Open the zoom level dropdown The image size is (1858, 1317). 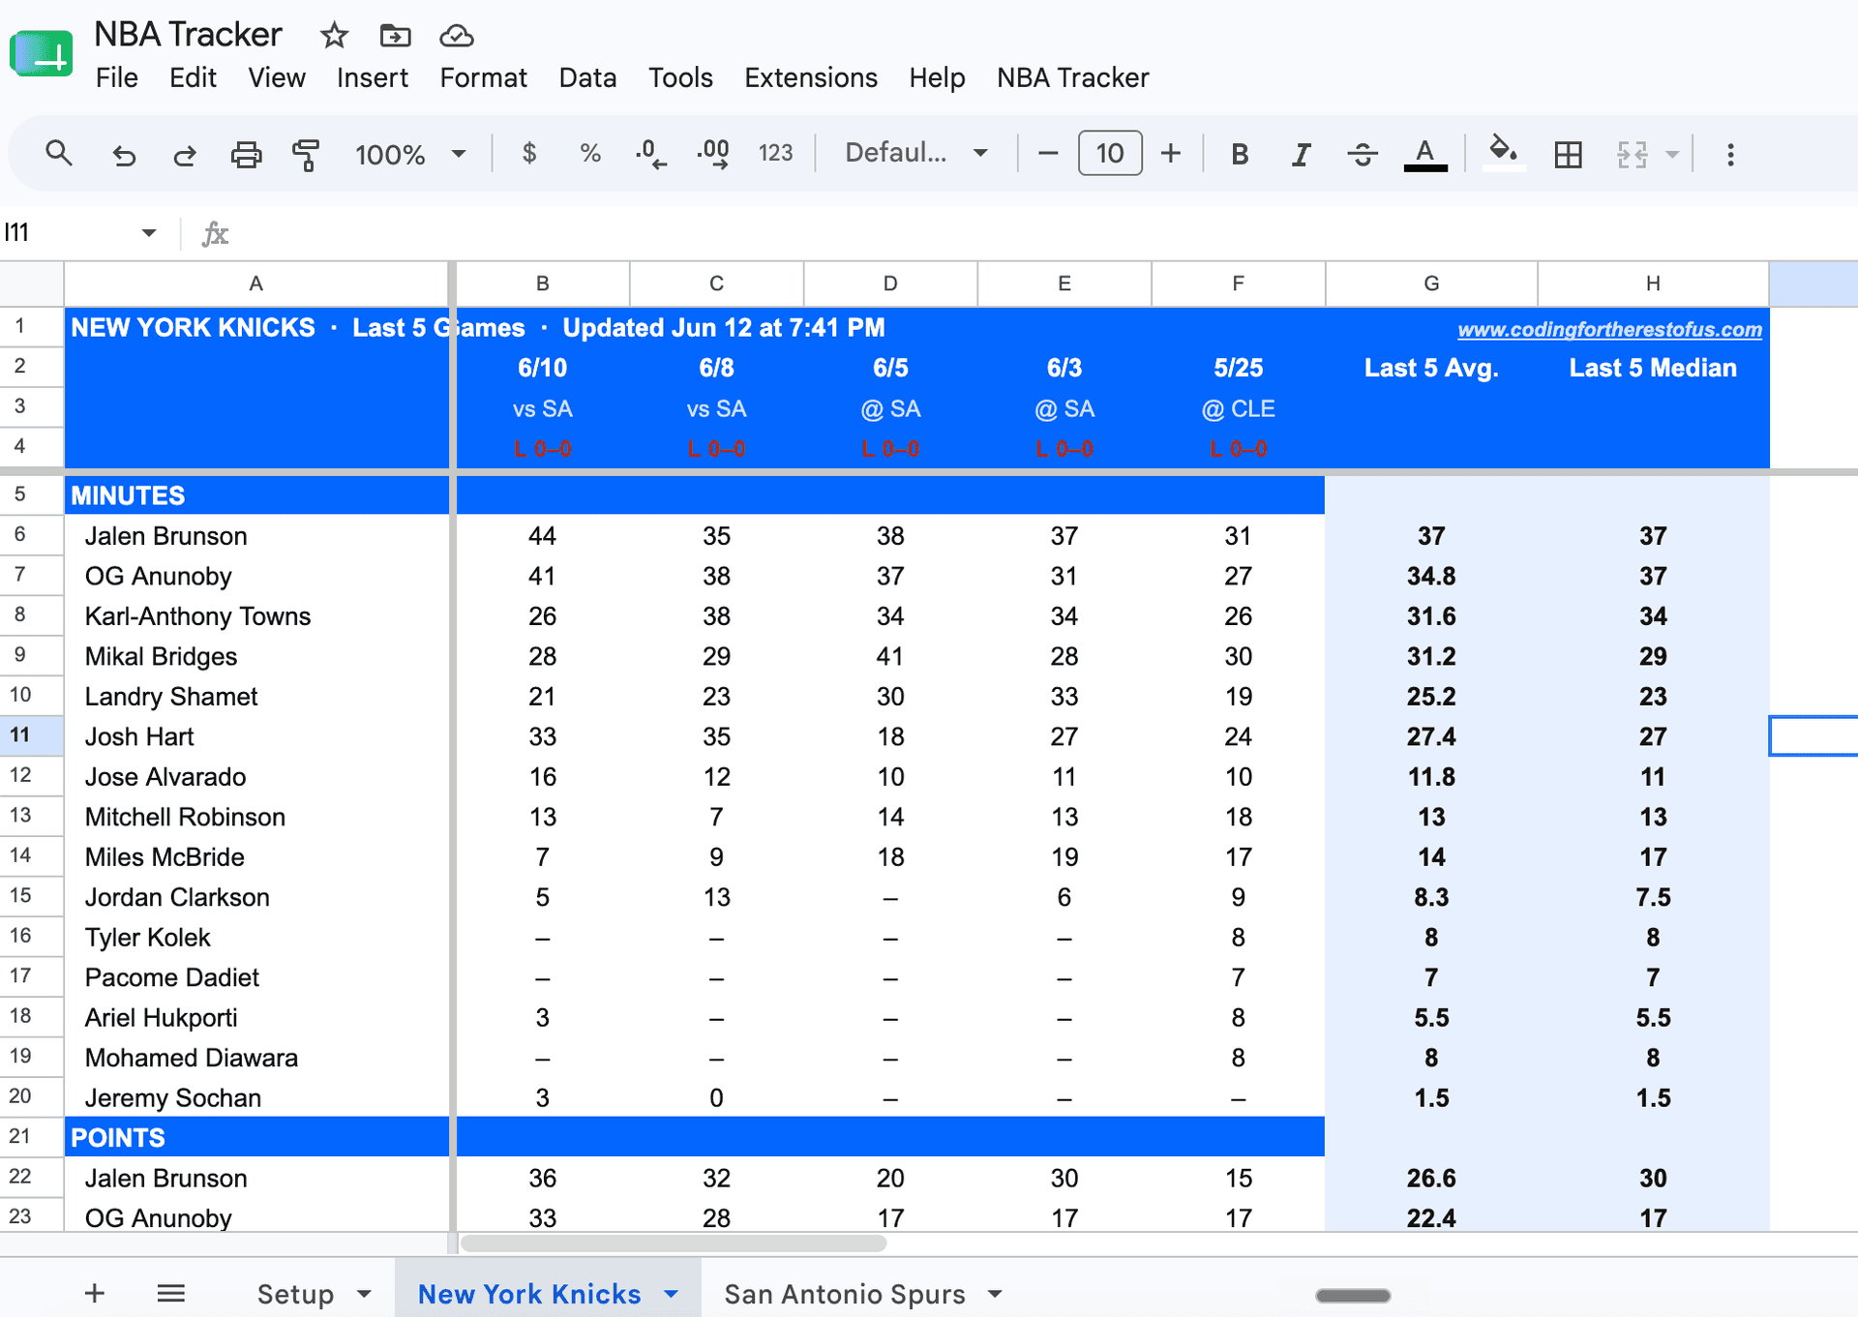tap(410, 154)
